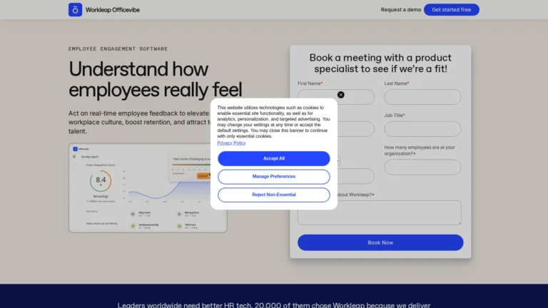Click the Workleap Officevibe logo icon
548x308 pixels.
point(76,9)
